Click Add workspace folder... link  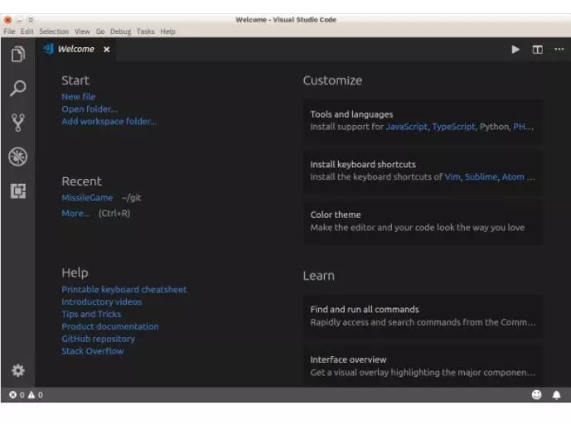click(109, 121)
